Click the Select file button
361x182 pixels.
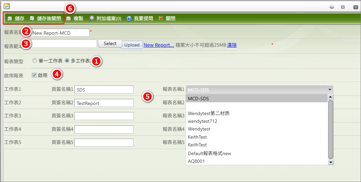pyautogui.click(x=110, y=43)
